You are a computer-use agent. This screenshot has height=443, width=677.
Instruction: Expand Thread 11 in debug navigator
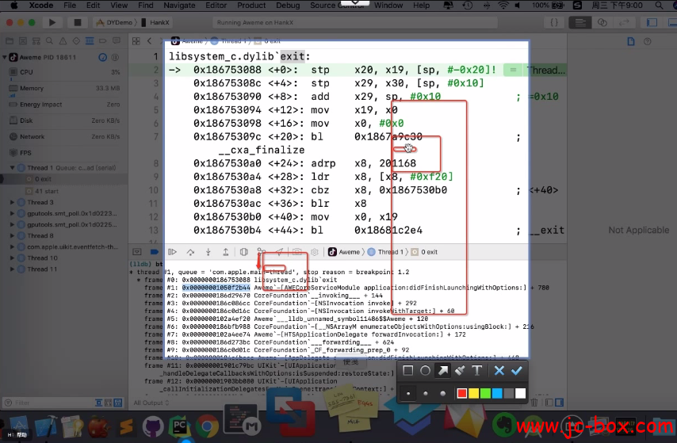[12, 269]
